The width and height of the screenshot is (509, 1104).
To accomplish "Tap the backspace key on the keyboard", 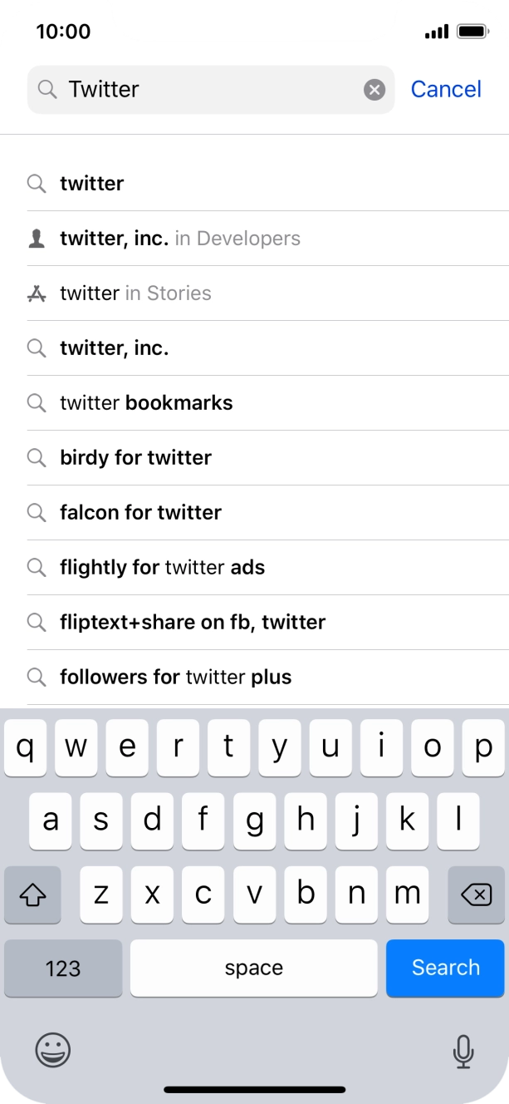I will coord(476,894).
